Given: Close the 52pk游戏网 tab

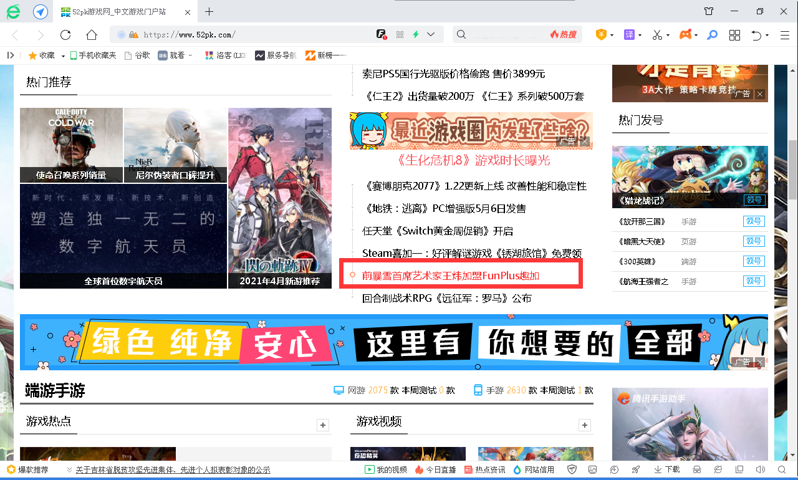Looking at the screenshot, I should point(188,12).
